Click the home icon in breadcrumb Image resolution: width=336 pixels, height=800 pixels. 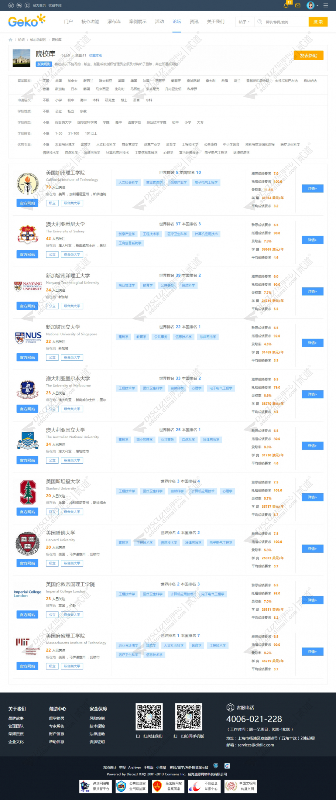(10, 40)
